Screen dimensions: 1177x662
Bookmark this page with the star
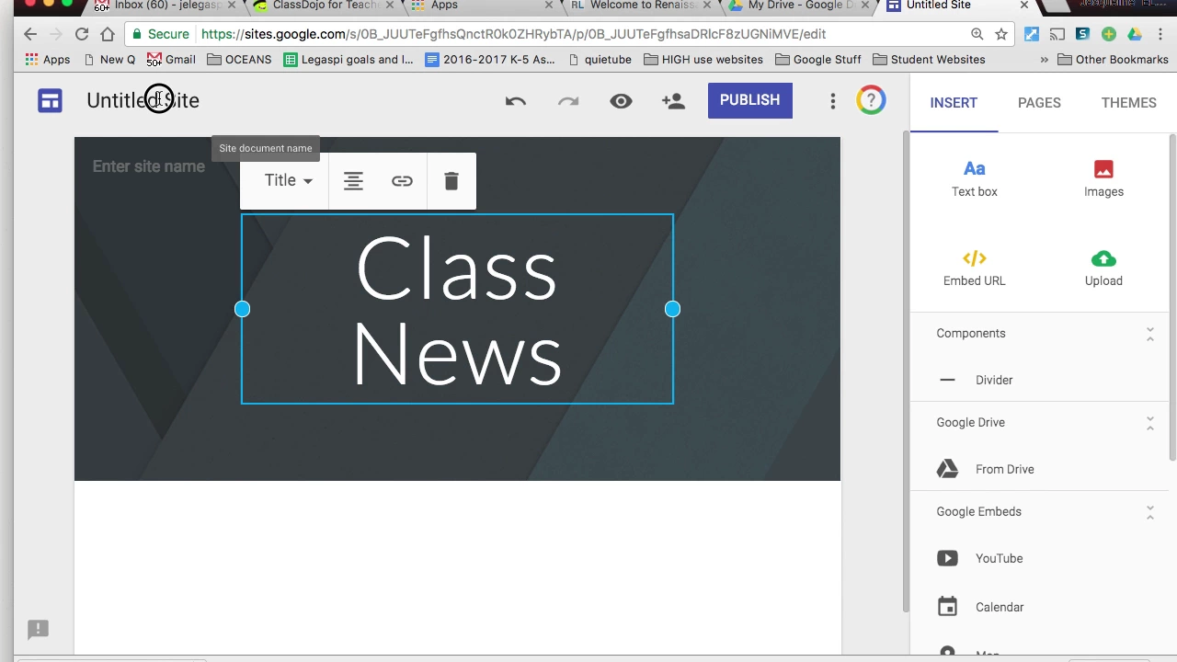(1001, 34)
